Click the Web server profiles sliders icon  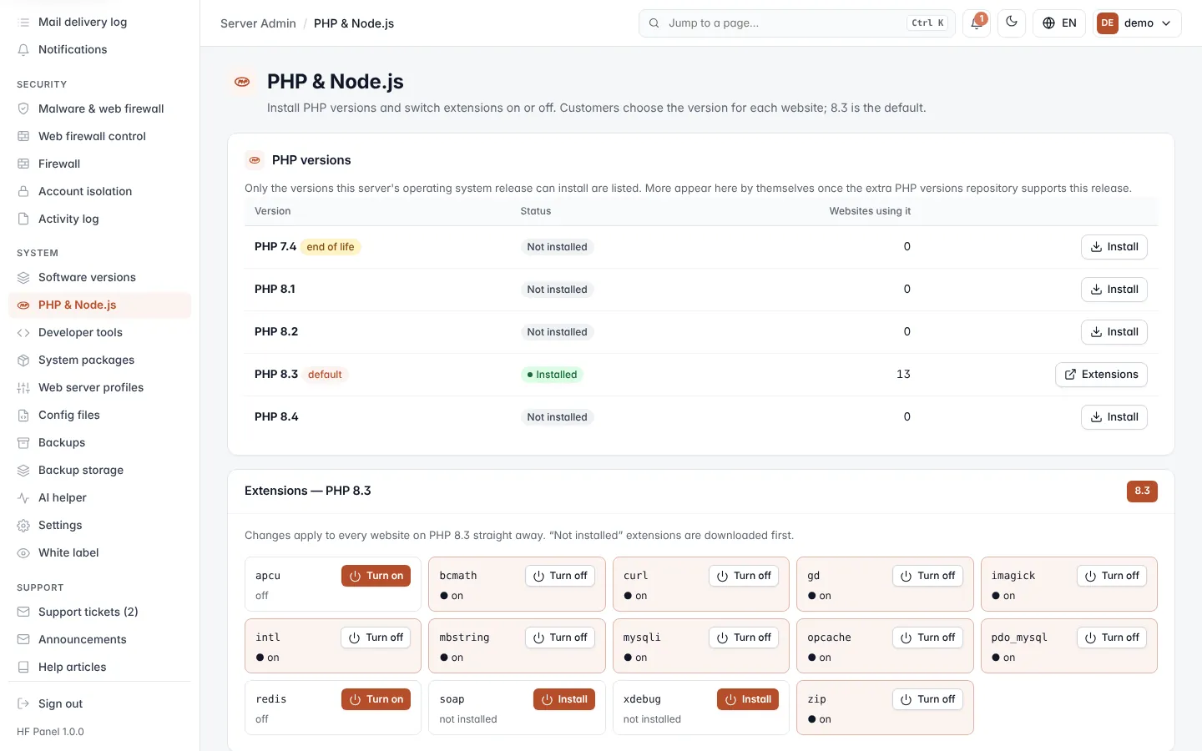point(23,387)
